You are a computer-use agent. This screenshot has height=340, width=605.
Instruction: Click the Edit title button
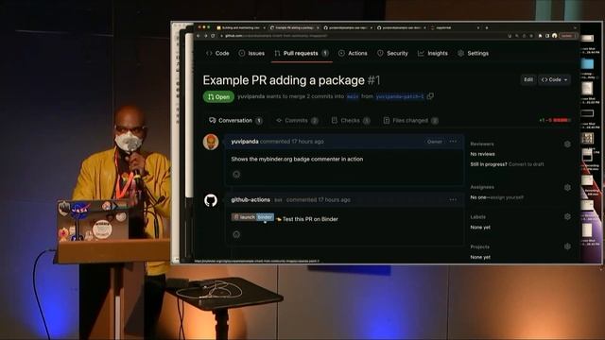pyautogui.click(x=528, y=79)
